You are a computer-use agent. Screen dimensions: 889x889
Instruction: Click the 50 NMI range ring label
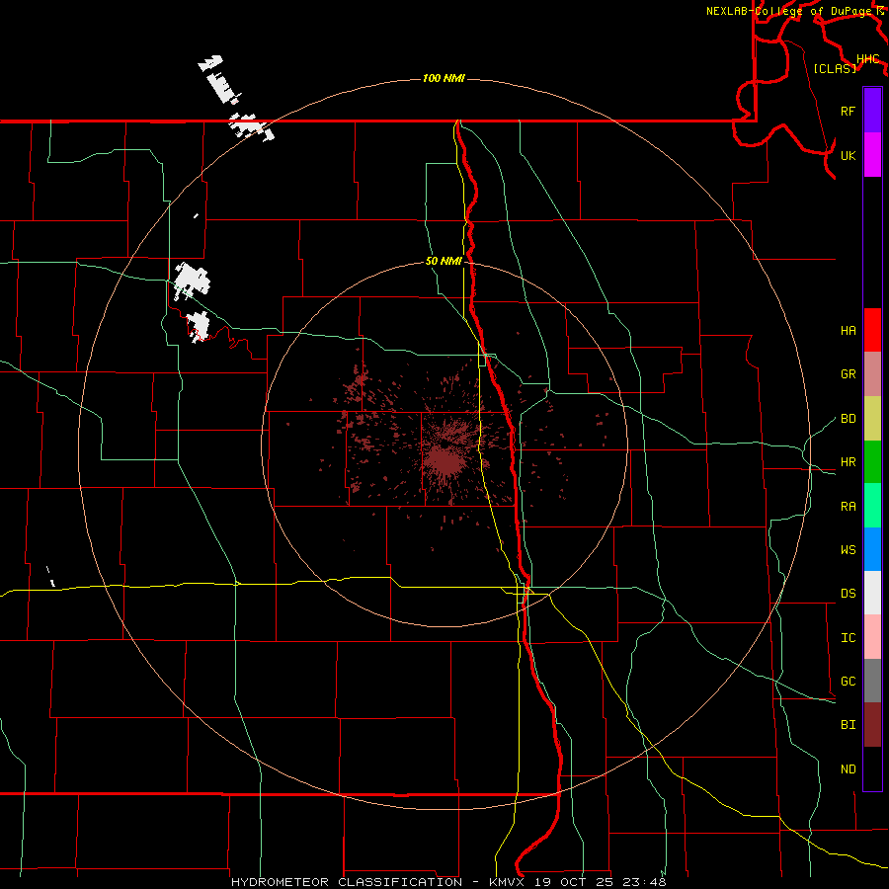444,261
